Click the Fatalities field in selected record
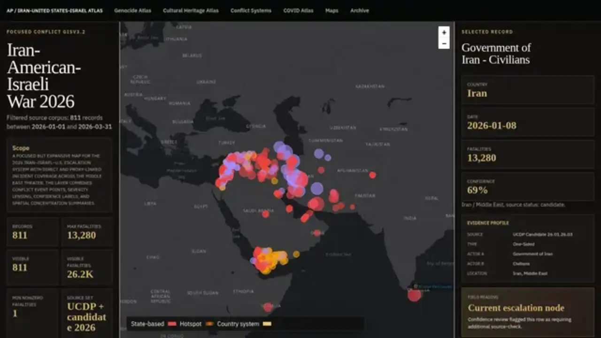Viewport: 601px width, 338px height. [x=528, y=154]
